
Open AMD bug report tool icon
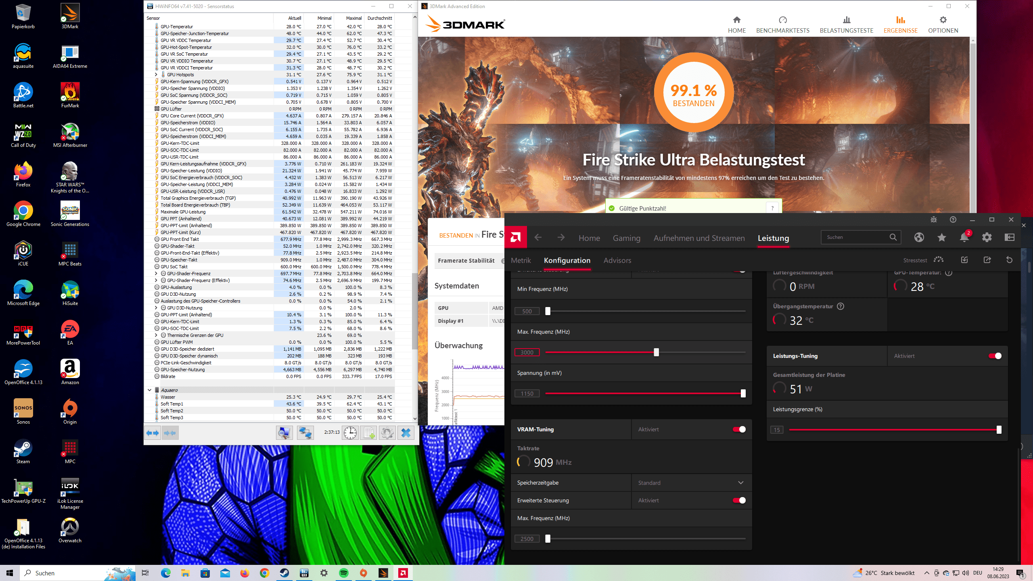934,219
